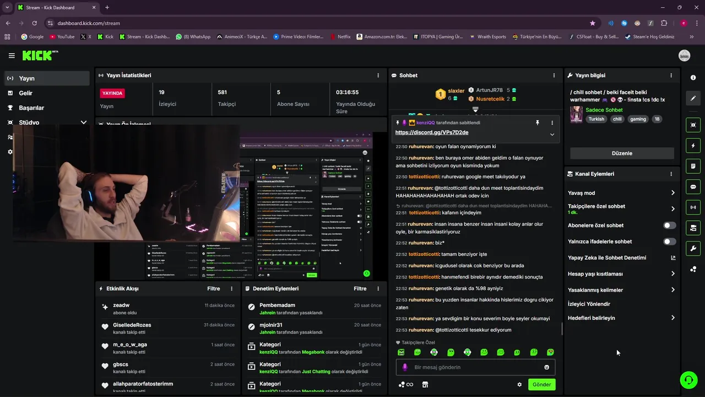Open Sohbet panel three-dot options

[x=554, y=76]
